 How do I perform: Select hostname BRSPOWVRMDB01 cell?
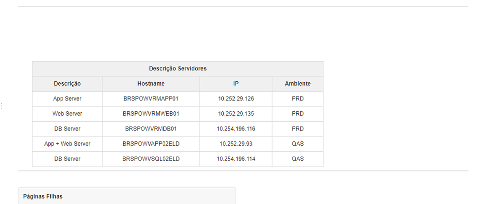[x=151, y=129]
